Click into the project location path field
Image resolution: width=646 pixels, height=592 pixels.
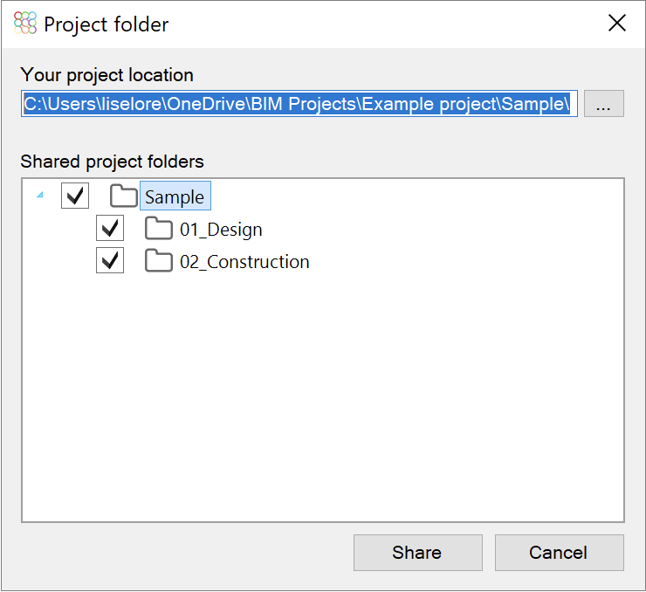pyautogui.click(x=297, y=104)
